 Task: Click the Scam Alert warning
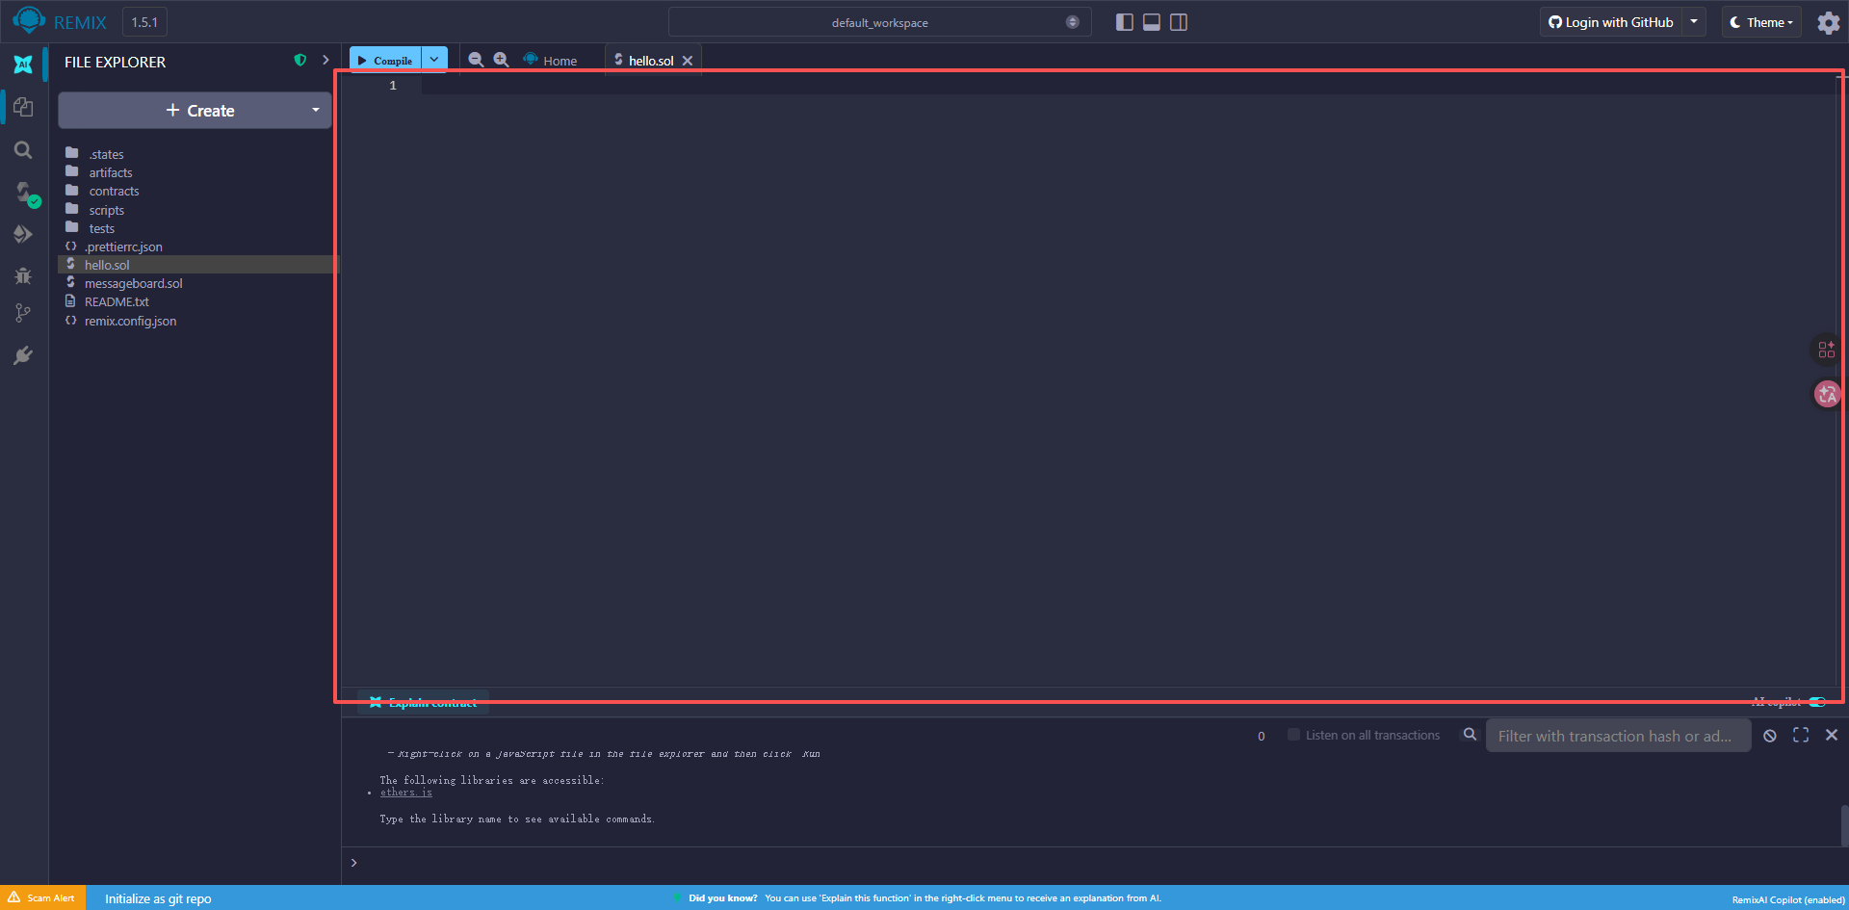click(42, 897)
